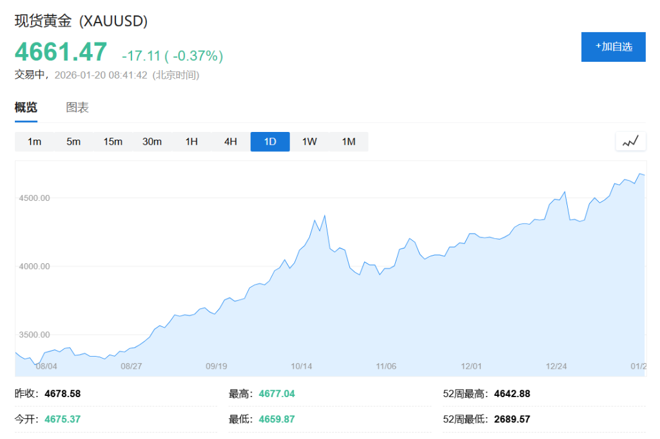Click the +加自选 add to watchlist button
660x439 pixels.
coord(613,47)
